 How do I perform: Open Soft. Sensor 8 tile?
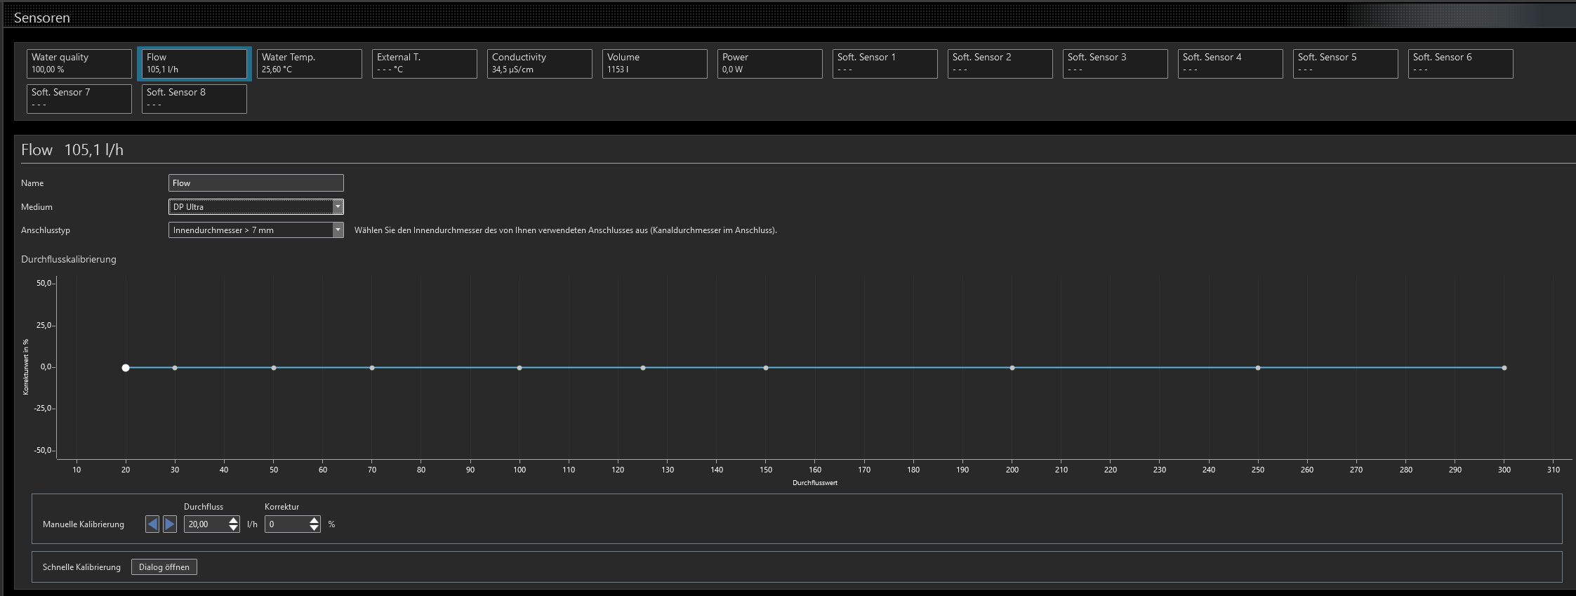194,98
